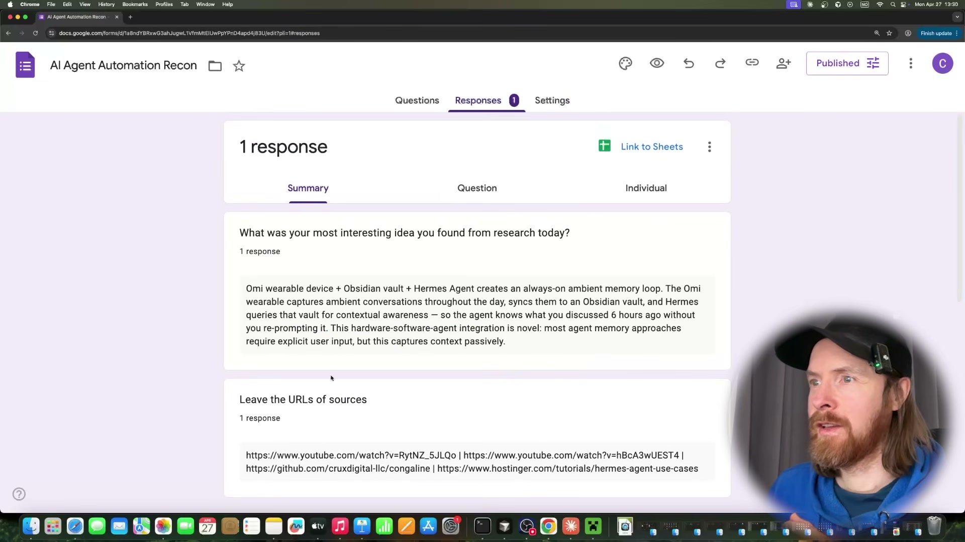Click the Move to folder icon
This screenshot has height=542, width=965.
click(215, 66)
